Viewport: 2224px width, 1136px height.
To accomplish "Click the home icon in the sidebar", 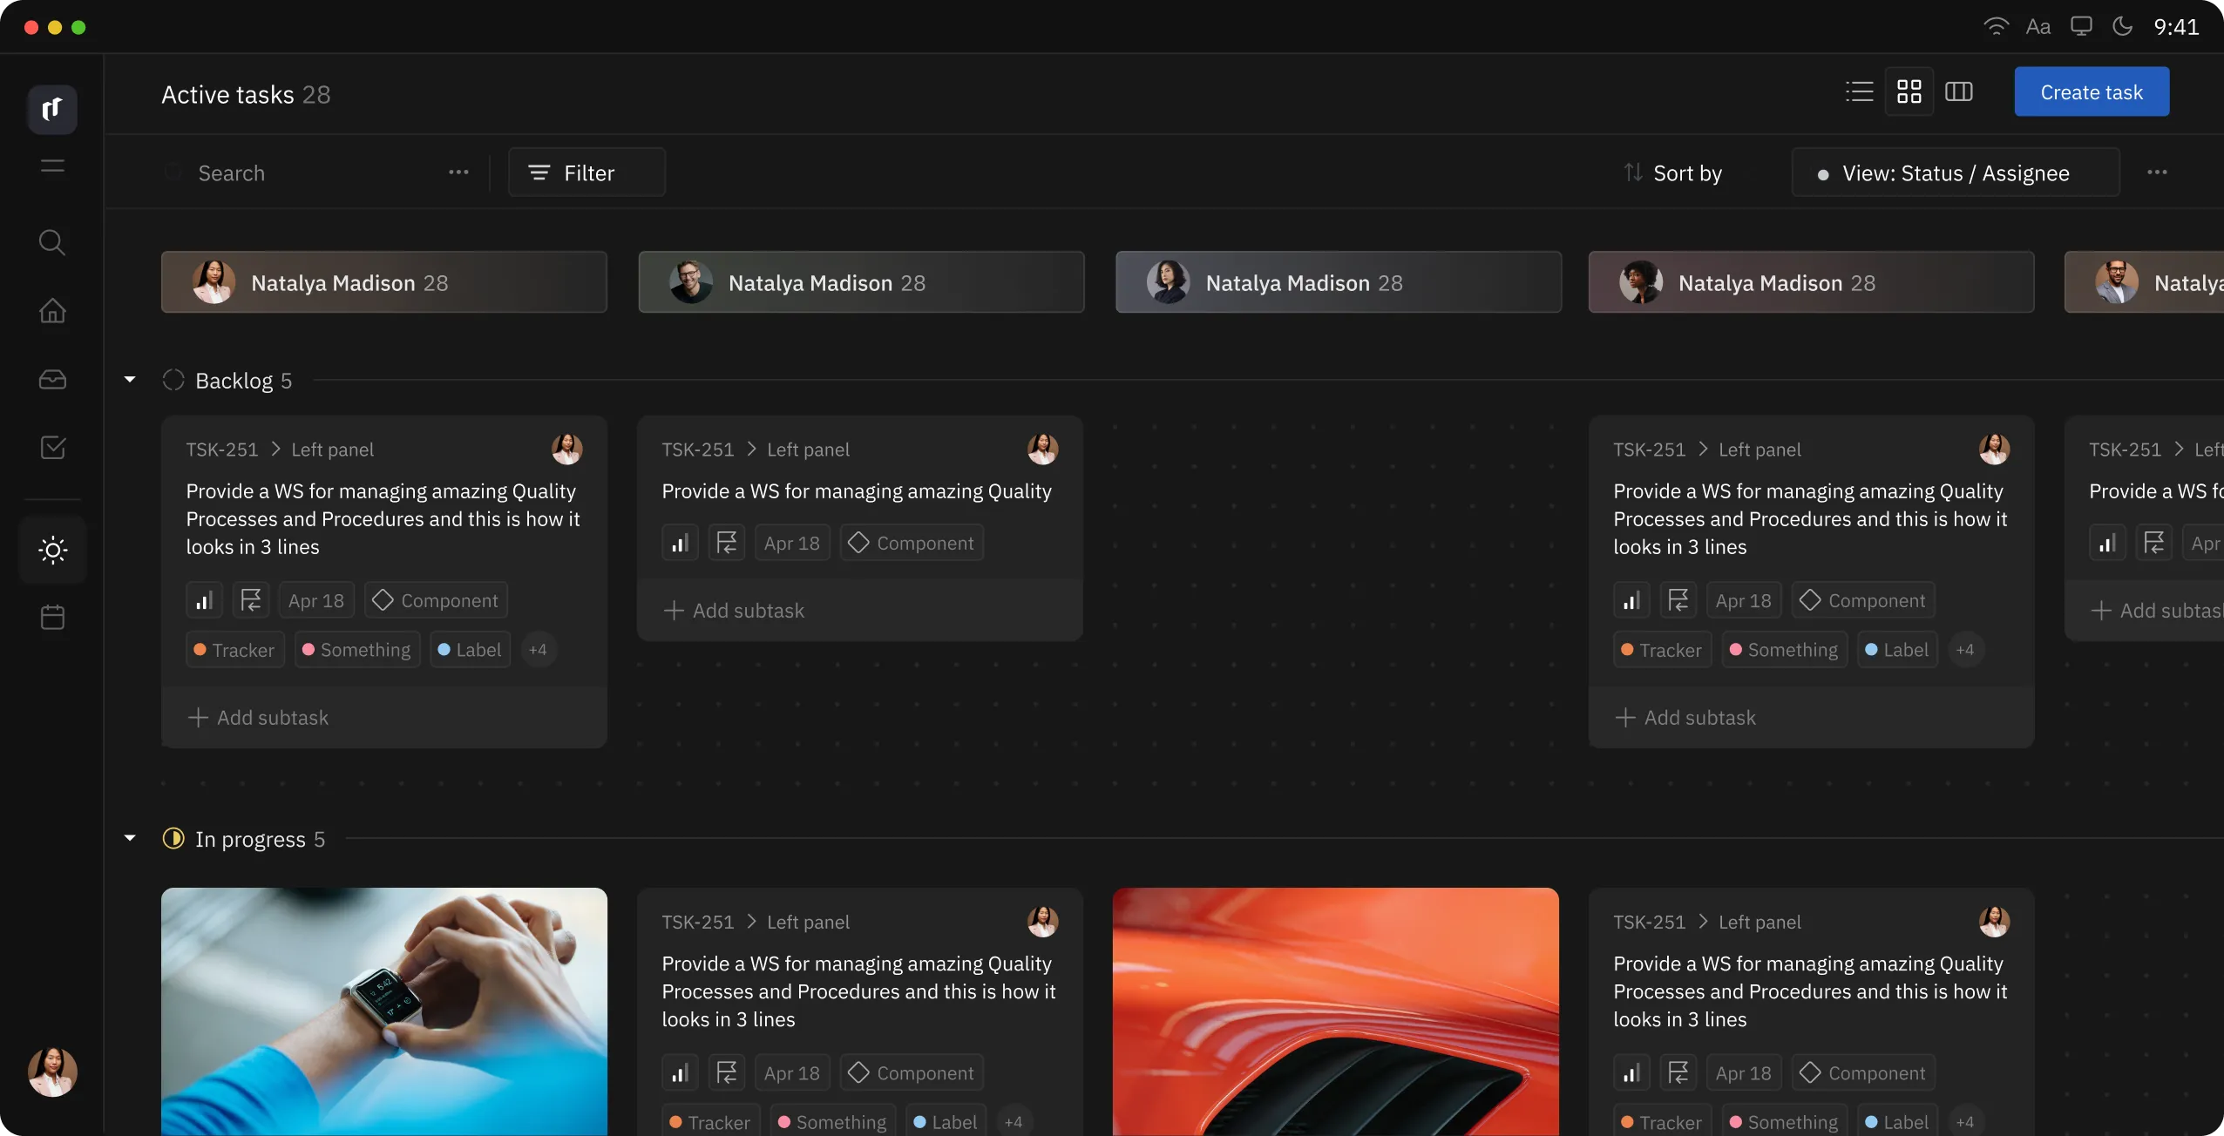I will pos(52,311).
